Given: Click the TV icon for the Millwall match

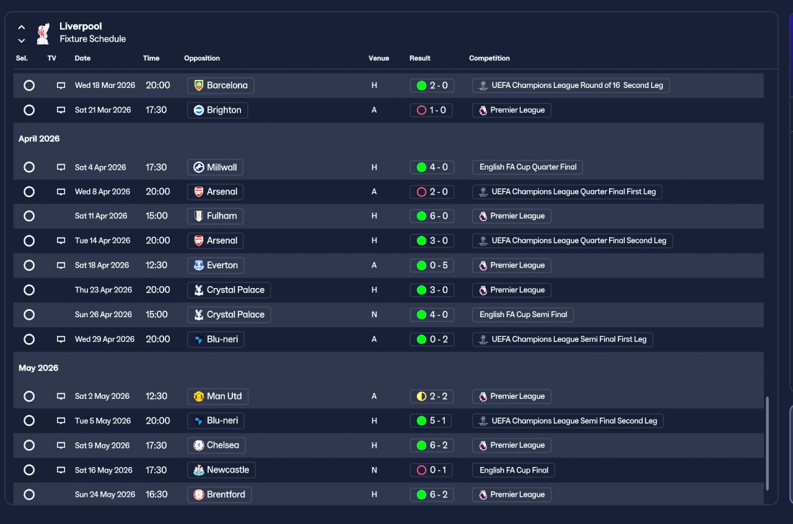Looking at the screenshot, I should [61, 167].
